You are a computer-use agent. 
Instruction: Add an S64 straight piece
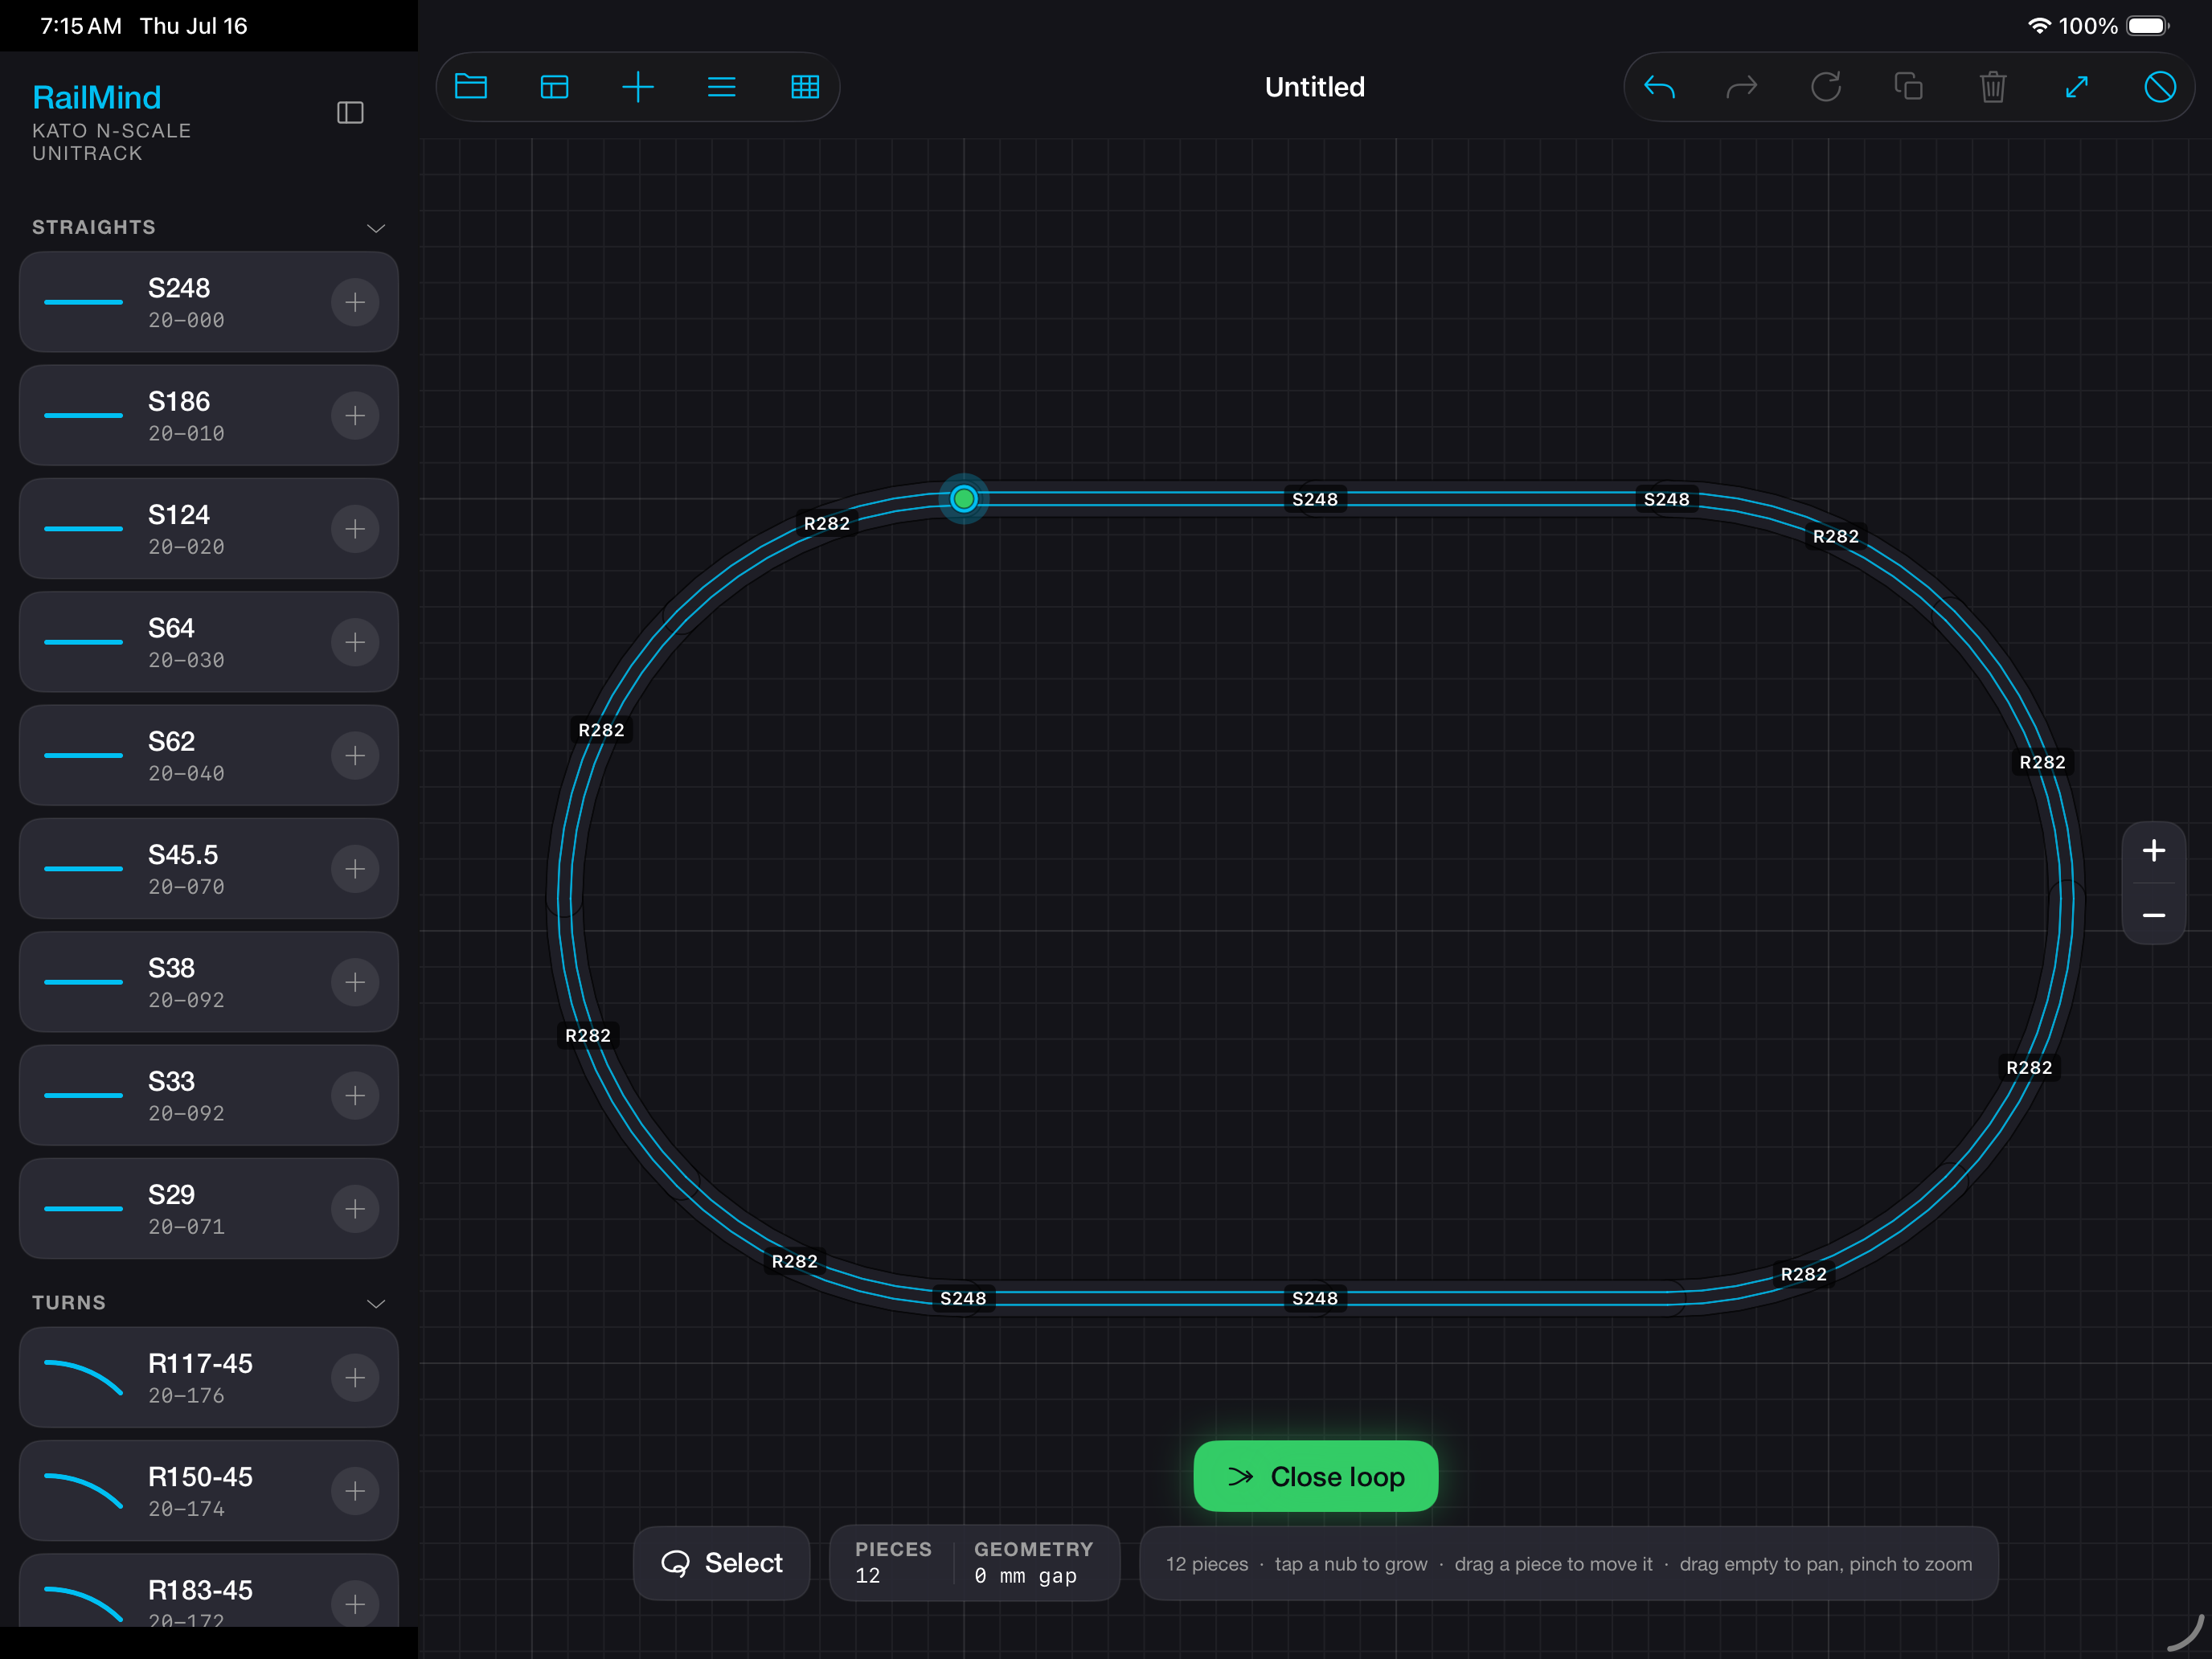[355, 642]
